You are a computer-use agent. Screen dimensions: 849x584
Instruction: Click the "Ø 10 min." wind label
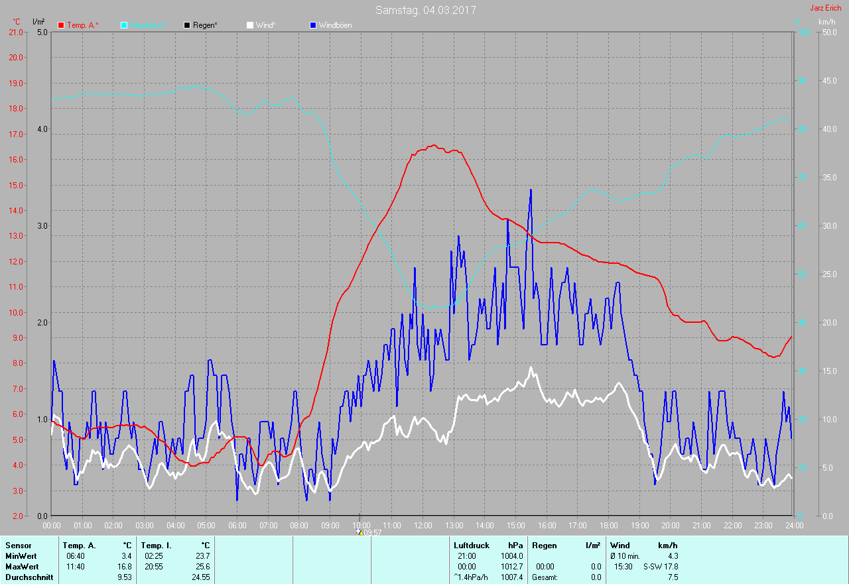point(625,556)
